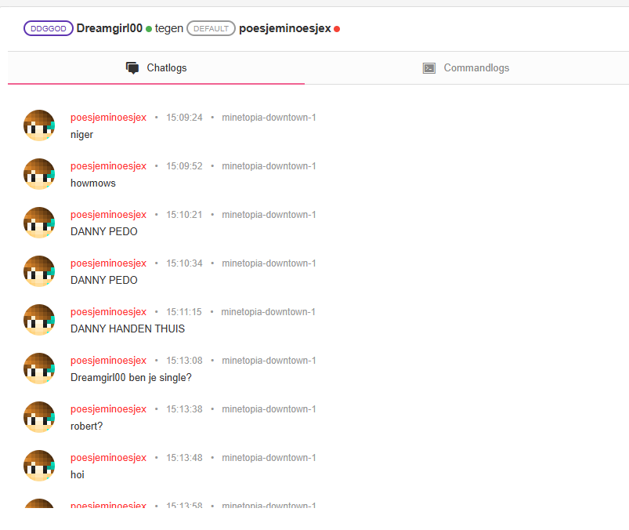Screen dimensions: 629x530
Task: Click the username above the 'robert?' message
Action: pyautogui.click(x=108, y=409)
